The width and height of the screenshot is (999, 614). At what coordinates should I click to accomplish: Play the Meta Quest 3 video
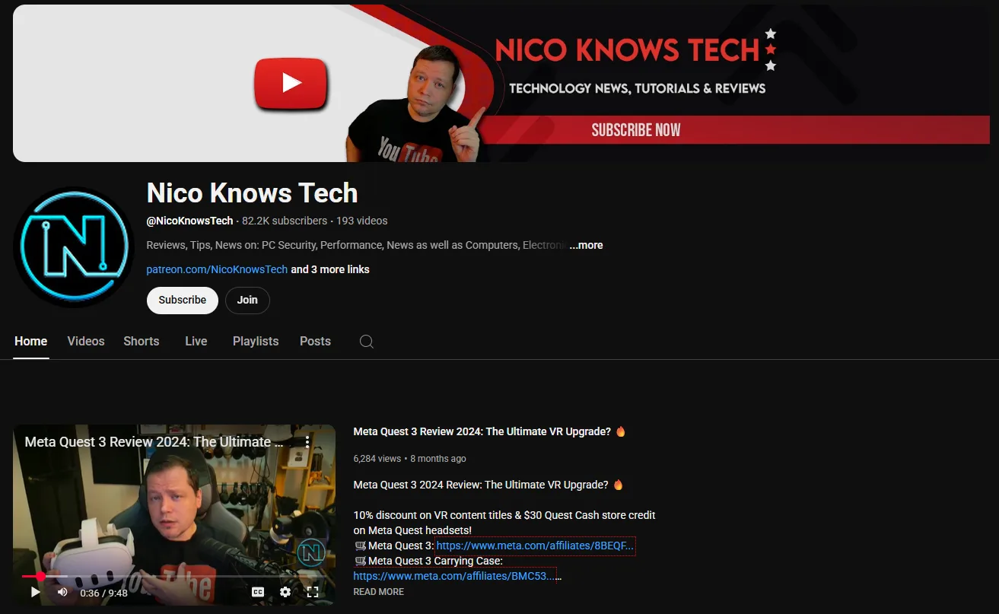pos(35,592)
